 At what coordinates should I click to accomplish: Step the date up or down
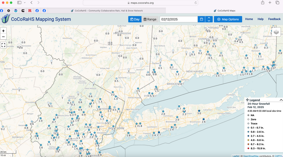pos(209,19)
